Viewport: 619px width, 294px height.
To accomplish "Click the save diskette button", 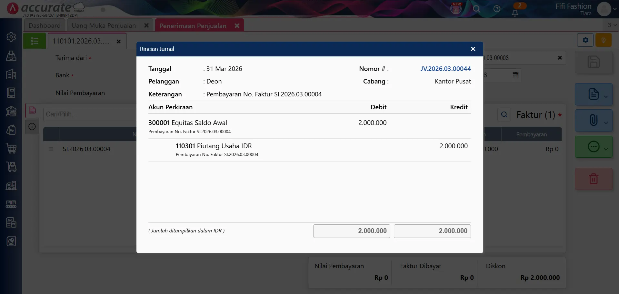I will point(593,62).
